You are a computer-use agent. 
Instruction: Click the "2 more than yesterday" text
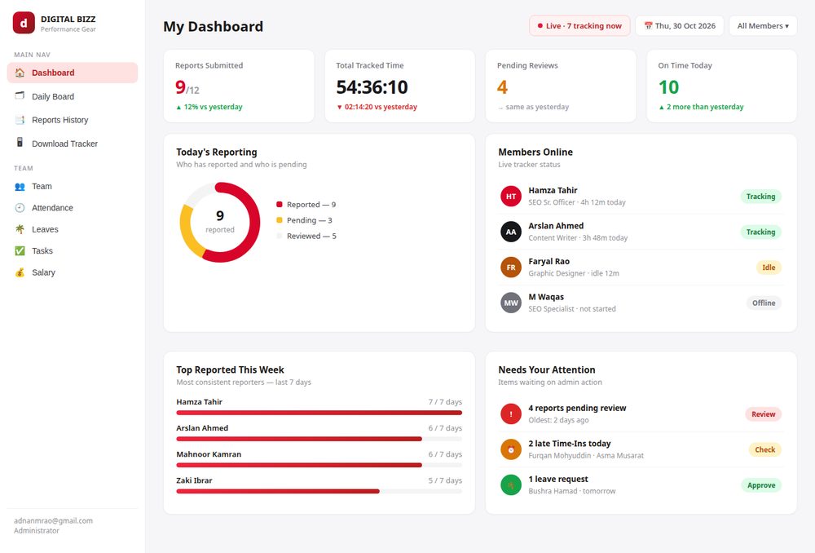pos(705,107)
